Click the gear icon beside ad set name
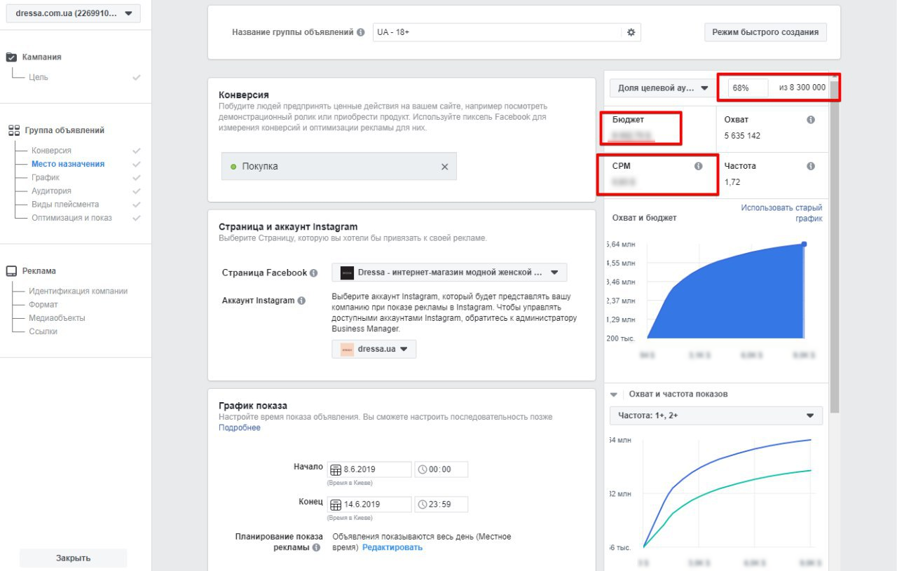Screen dimensions: 897x571 point(631,32)
